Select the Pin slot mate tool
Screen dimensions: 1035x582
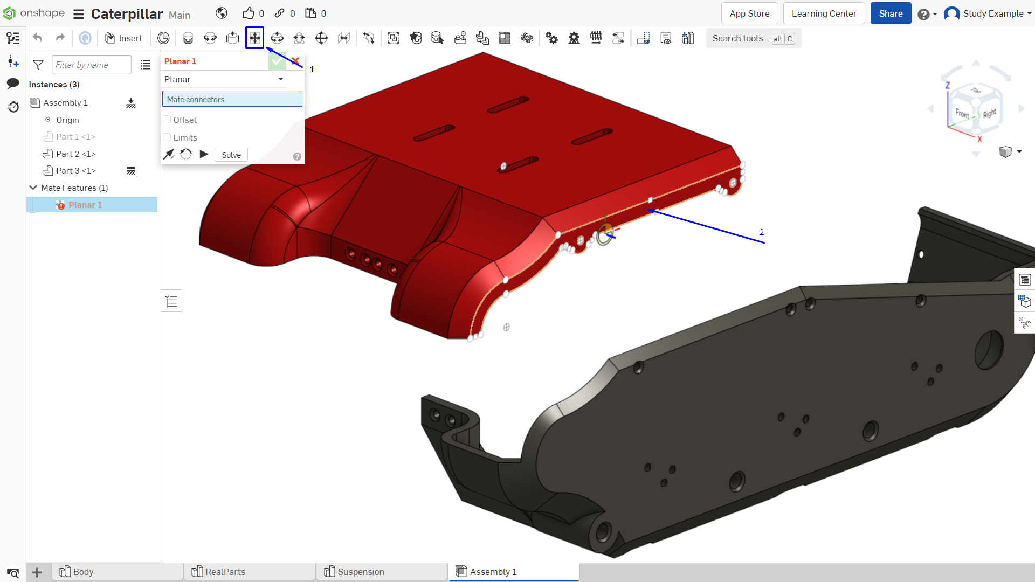[x=299, y=38]
